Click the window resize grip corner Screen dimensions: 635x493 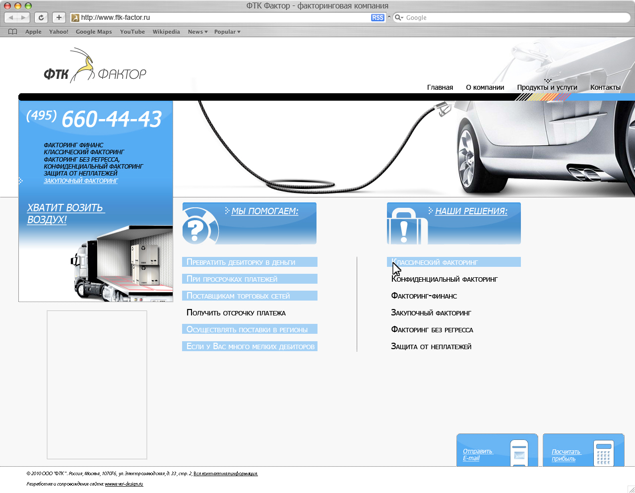pyautogui.click(x=631, y=489)
